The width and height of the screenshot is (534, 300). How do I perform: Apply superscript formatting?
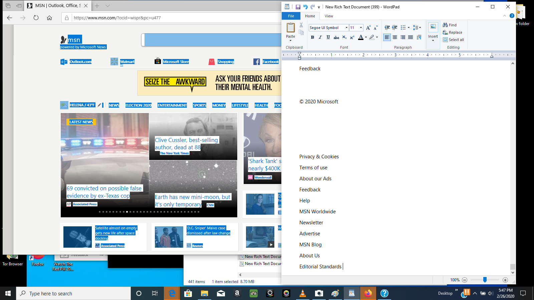click(352, 37)
